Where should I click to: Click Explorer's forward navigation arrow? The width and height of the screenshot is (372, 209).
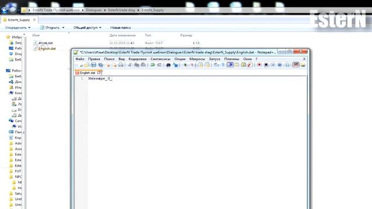[x=13, y=10]
